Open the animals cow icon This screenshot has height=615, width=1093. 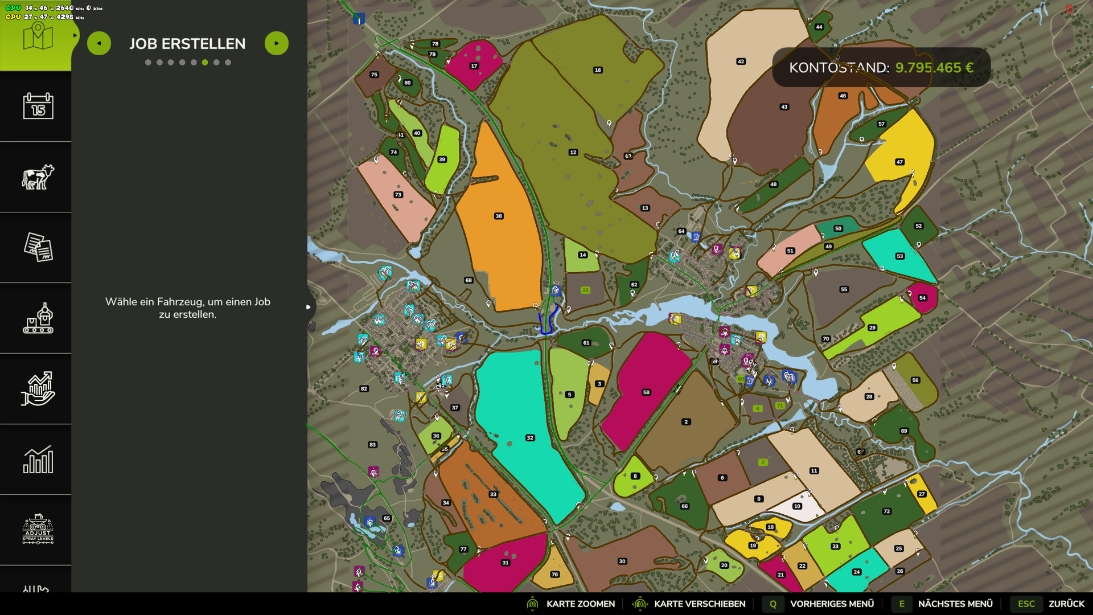pyautogui.click(x=38, y=177)
